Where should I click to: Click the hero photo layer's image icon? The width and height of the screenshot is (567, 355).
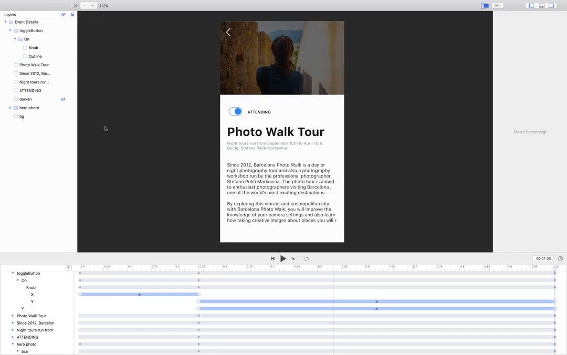click(x=16, y=108)
